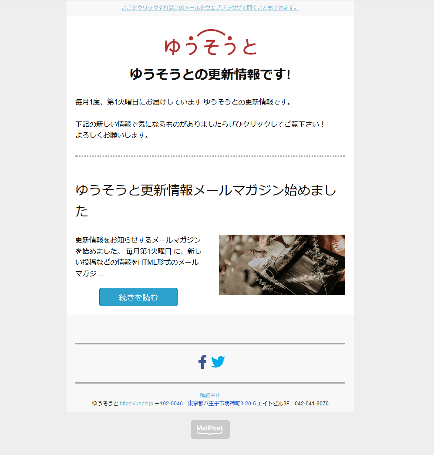Click the article excerpt text
The width and height of the screenshot is (434, 455).
138,256
